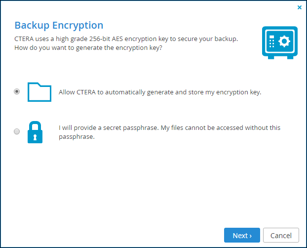This screenshot has width=307, height=248.
Task: Click the gear dial on the safe icon
Action: (284, 41)
